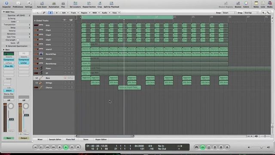The width and height of the screenshot is (275, 155).
Task: Open the Colors palette icon
Action: click(246, 3)
